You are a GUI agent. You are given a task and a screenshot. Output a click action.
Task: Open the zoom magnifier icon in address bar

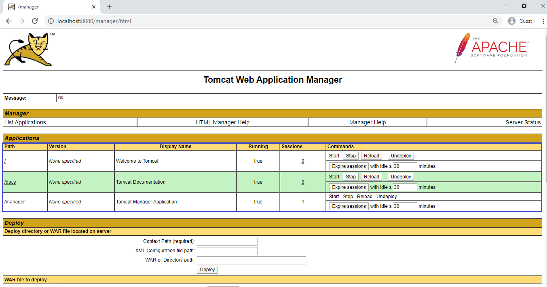496,21
